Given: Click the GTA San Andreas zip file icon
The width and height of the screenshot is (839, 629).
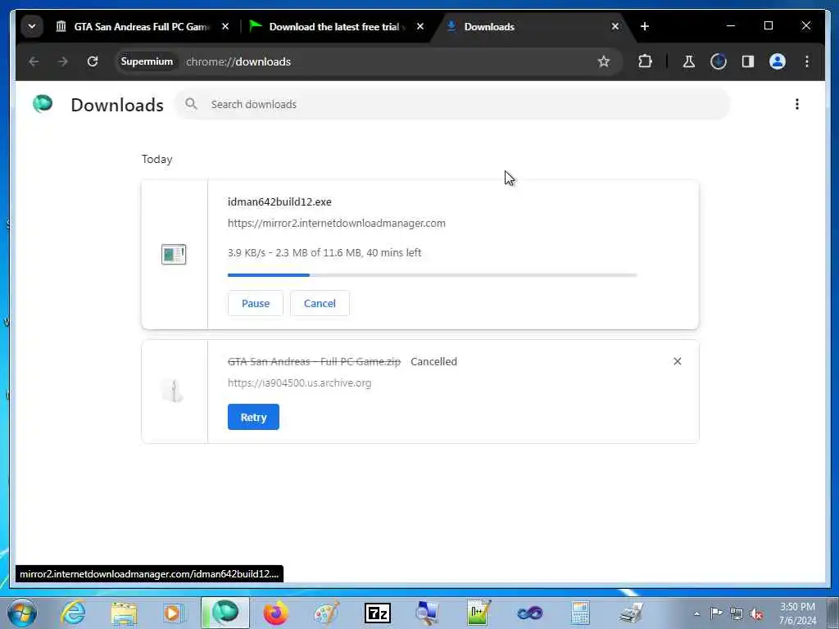Looking at the screenshot, I should click(174, 391).
